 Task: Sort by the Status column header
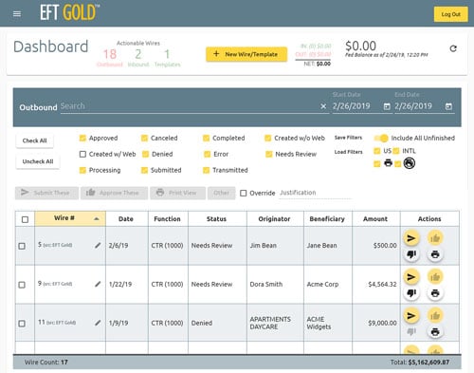click(217, 219)
